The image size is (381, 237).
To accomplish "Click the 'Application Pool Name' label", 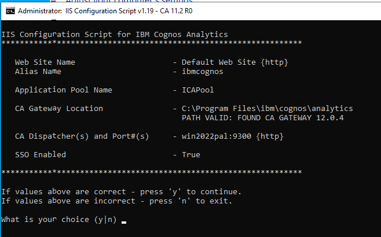I will click(64, 90).
